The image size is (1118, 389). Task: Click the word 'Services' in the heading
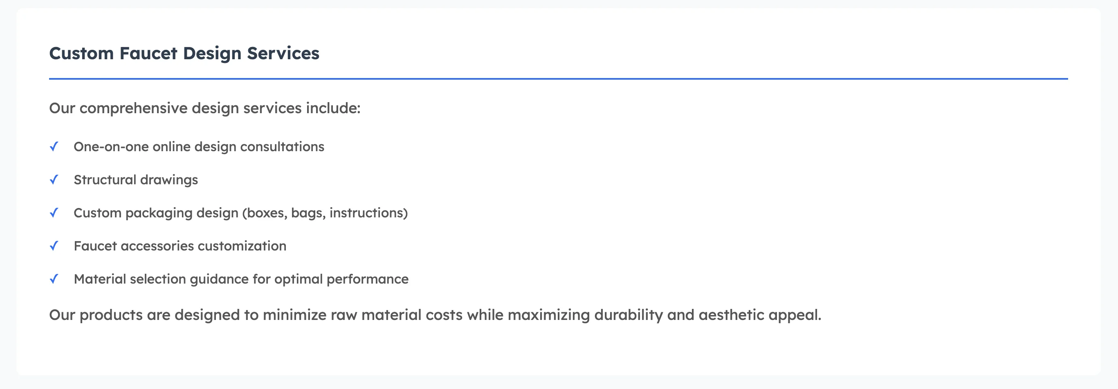(x=283, y=54)
